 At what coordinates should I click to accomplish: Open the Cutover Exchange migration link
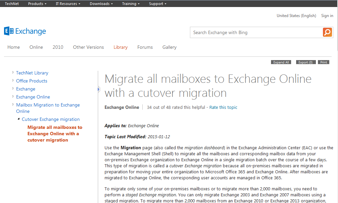point(51,119)
